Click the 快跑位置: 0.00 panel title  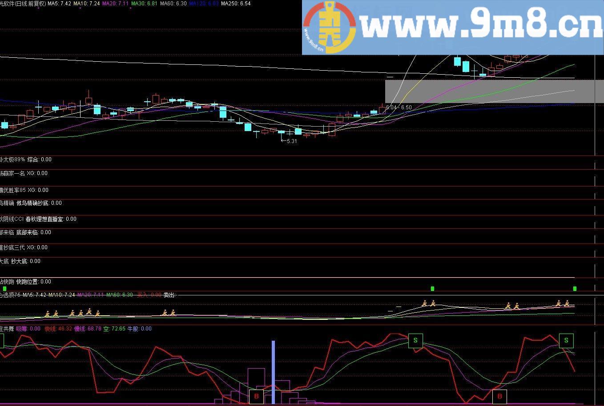(x=34, y=282)
